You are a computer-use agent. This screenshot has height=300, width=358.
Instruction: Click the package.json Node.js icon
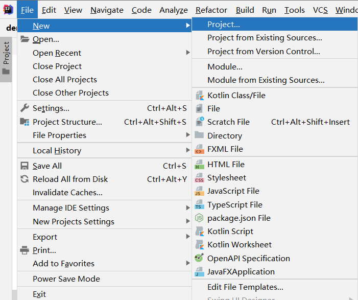click(199, 218)
